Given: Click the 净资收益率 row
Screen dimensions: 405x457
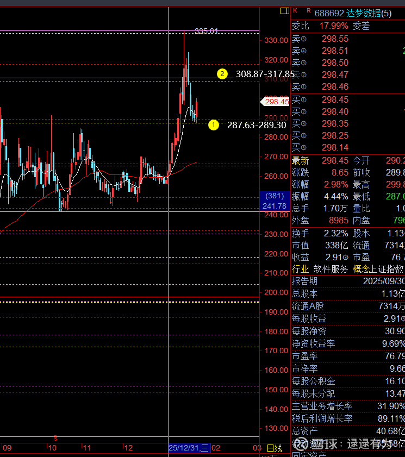Looking at the screenshot, I should [x=348, y=344].
